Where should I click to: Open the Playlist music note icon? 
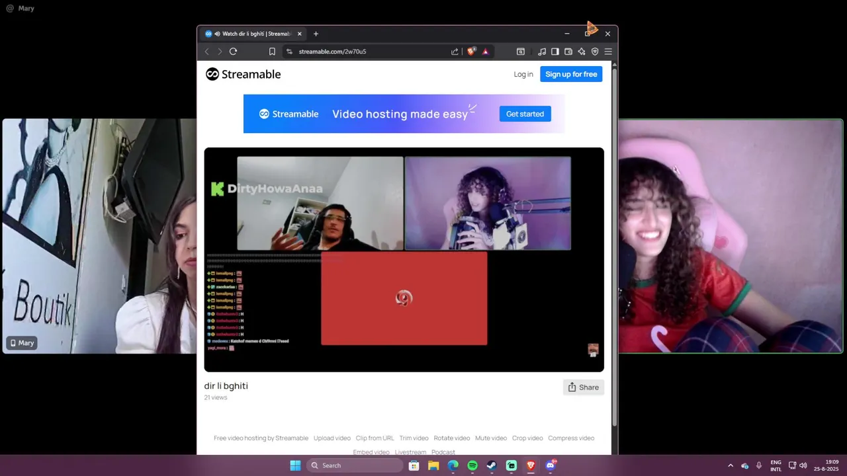click(542, 52)
